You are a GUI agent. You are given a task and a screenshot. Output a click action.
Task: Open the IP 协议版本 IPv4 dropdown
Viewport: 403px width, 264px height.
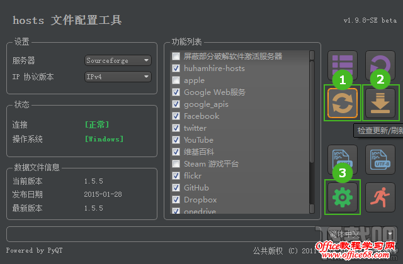(x=118, y=77)
